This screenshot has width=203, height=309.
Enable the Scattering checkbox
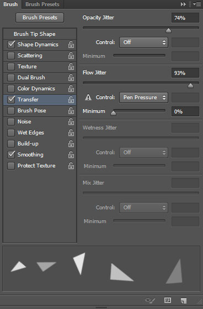tap(11, 56)
